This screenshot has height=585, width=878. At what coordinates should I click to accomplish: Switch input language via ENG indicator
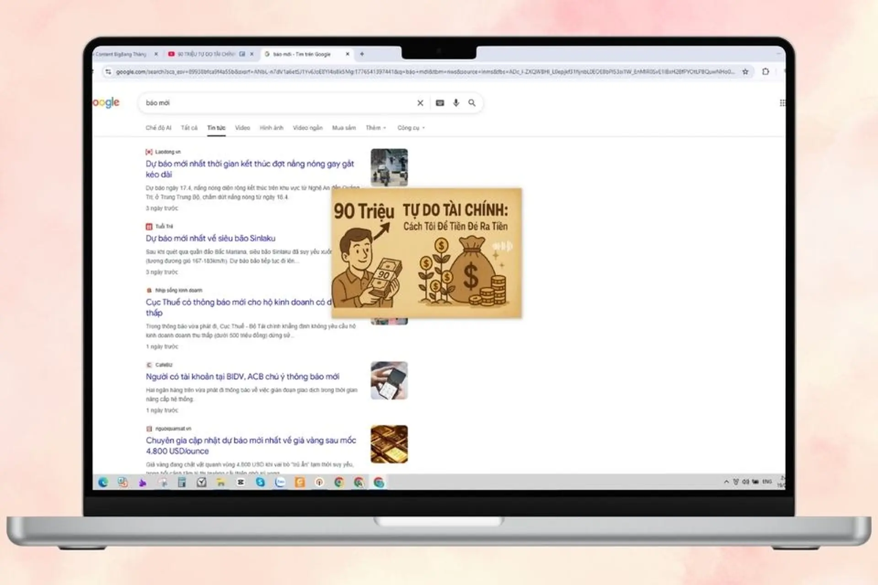point(767,482)
